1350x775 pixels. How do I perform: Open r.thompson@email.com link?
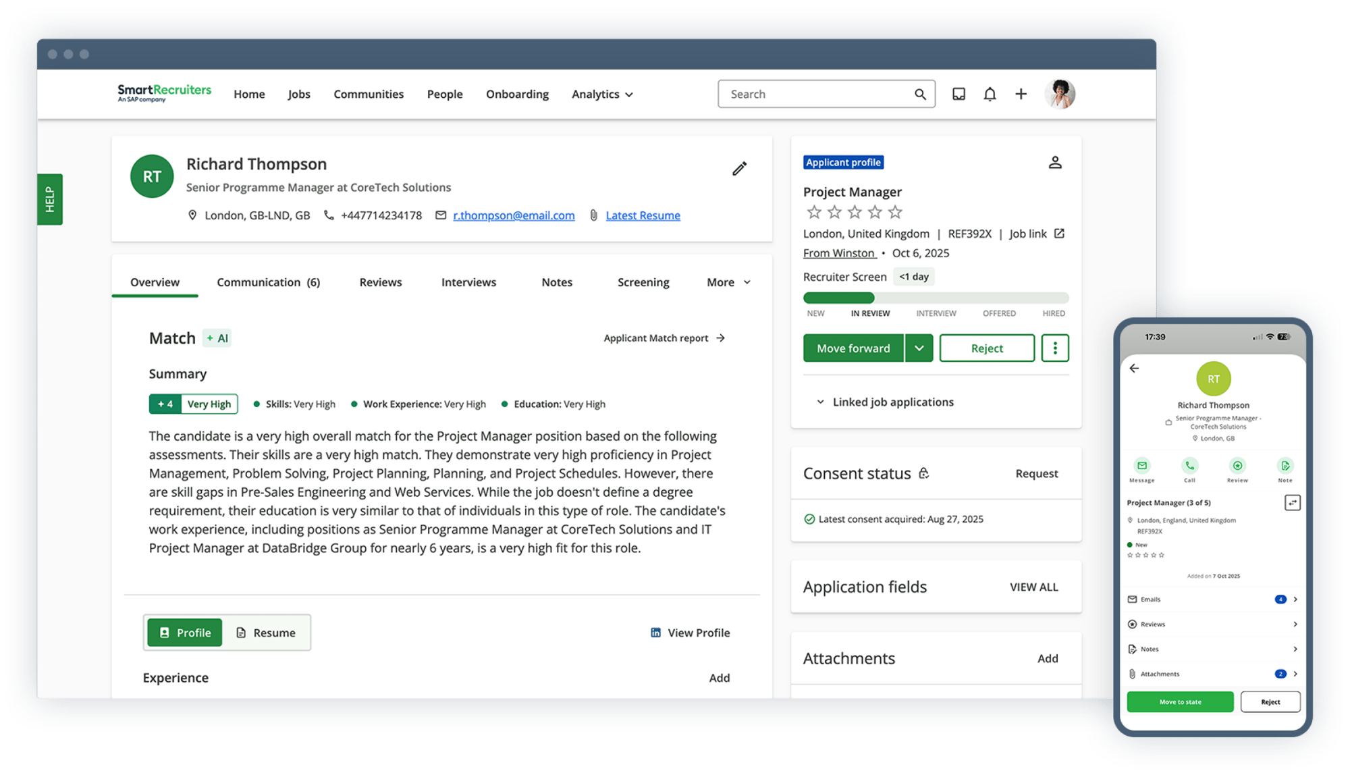pos(514,215)
